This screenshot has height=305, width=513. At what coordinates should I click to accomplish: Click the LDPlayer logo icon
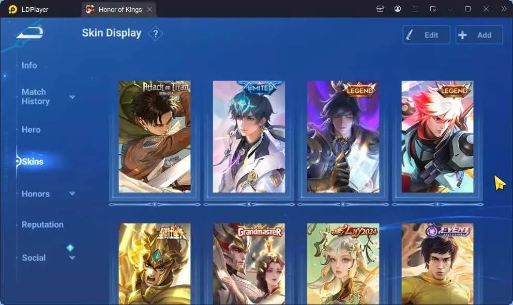coord(13,9)
